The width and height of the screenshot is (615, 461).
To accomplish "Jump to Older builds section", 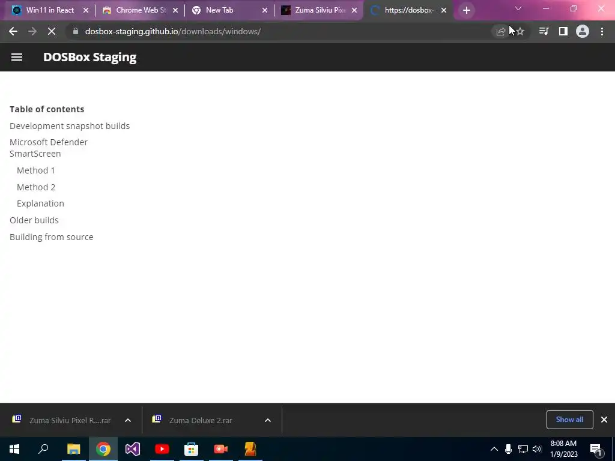I will (34, 220).
